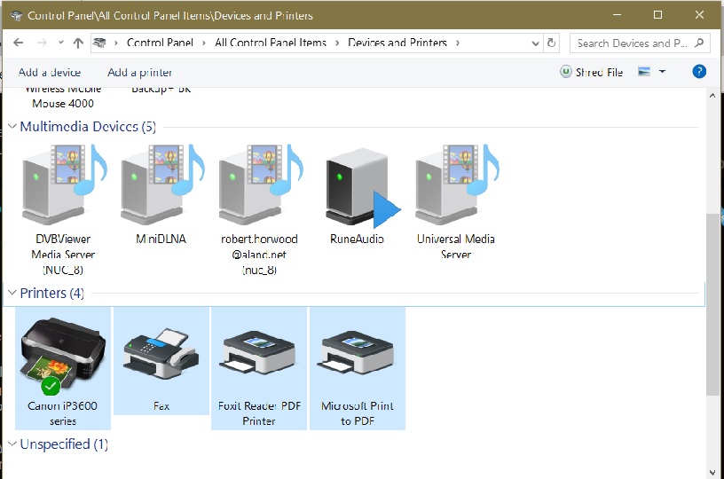Click the Back navigation arrow
Image resolution: width=724 pixels, height=479 pixels.
(x=19, y=43)
